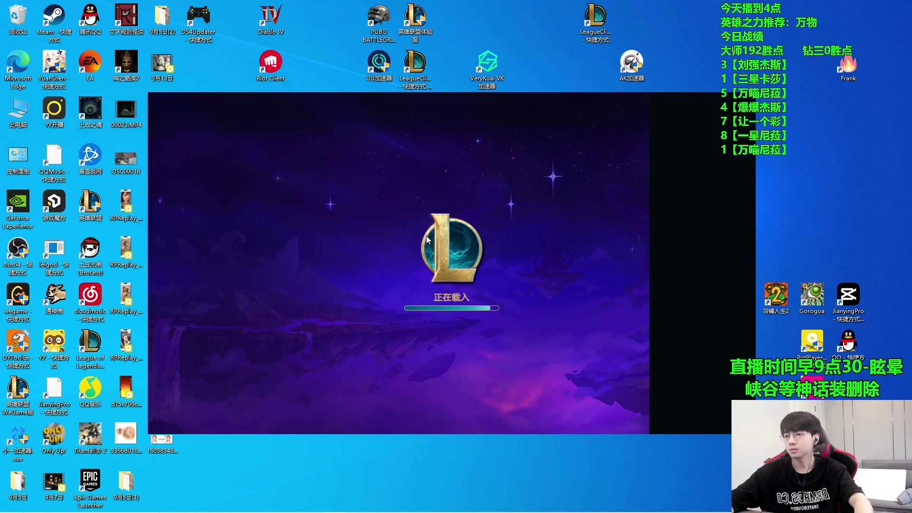
Task: Open the UU加速器 icon
Action: point(379,66)
